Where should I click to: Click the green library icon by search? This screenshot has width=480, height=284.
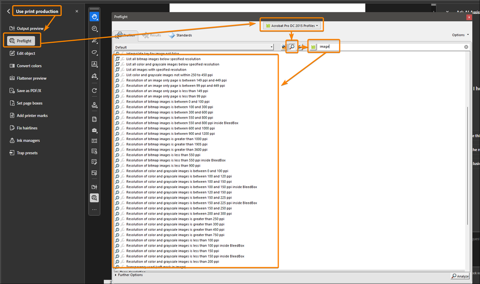(x=313, y=47)
